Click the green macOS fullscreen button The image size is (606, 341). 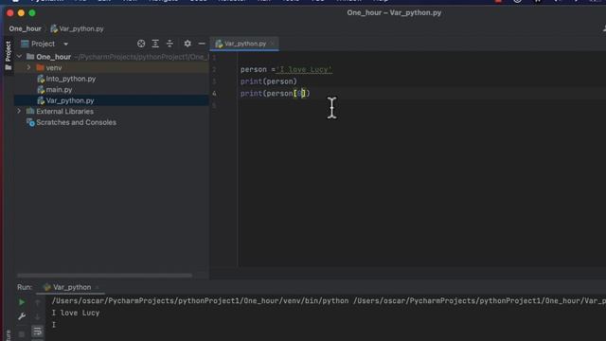pyautogui.click(x=32, y=13)
